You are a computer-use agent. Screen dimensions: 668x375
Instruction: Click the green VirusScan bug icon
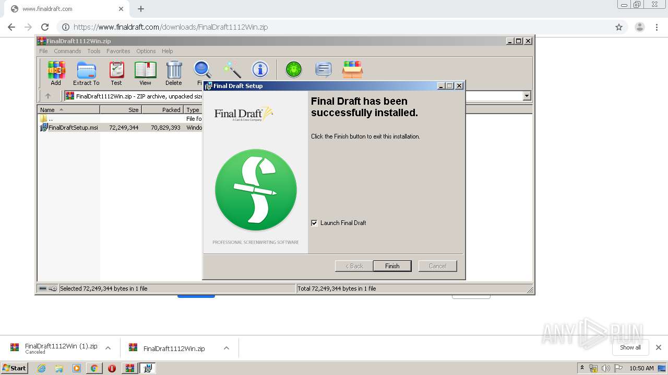pos(294,70)
